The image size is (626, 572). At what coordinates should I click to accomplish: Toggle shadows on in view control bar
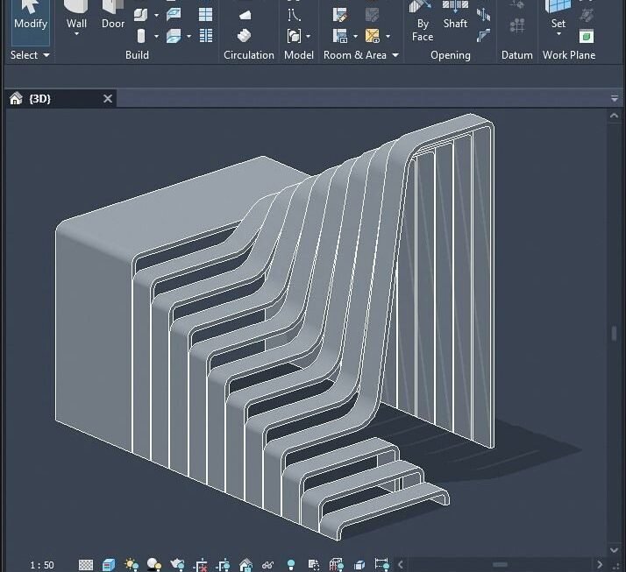click(x=154, y=565)
